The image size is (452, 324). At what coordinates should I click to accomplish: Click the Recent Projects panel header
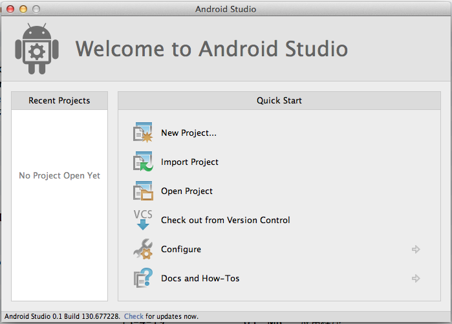point(59,100)
